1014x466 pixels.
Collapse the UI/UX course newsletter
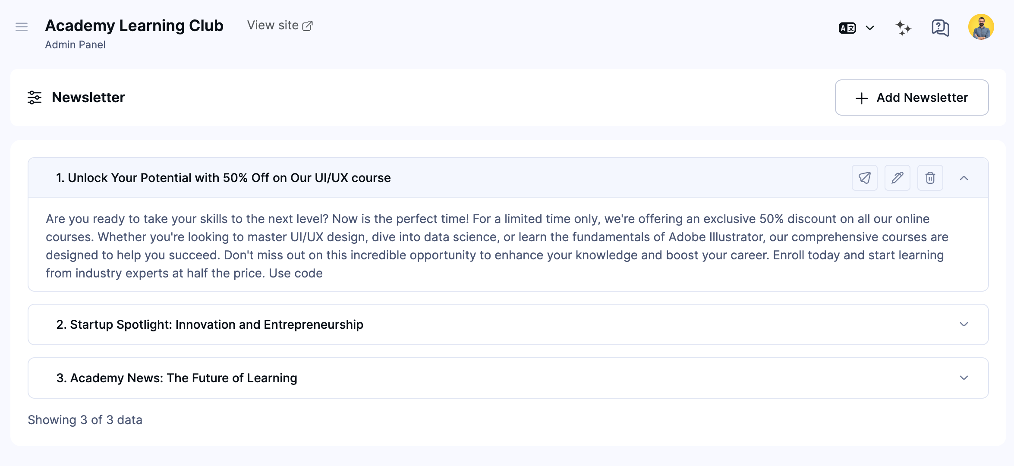coord(964,178)
